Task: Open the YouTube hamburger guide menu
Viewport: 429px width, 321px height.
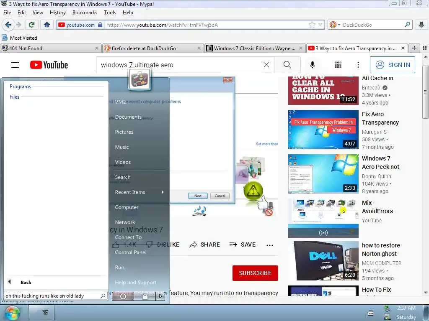Action: pyautogui.click(x=15, y=65)
